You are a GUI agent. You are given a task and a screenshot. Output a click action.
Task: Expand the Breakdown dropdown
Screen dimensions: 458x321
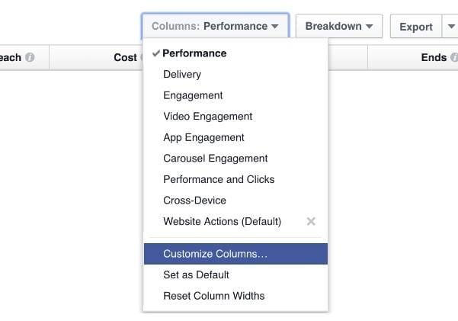coord(339,26)
